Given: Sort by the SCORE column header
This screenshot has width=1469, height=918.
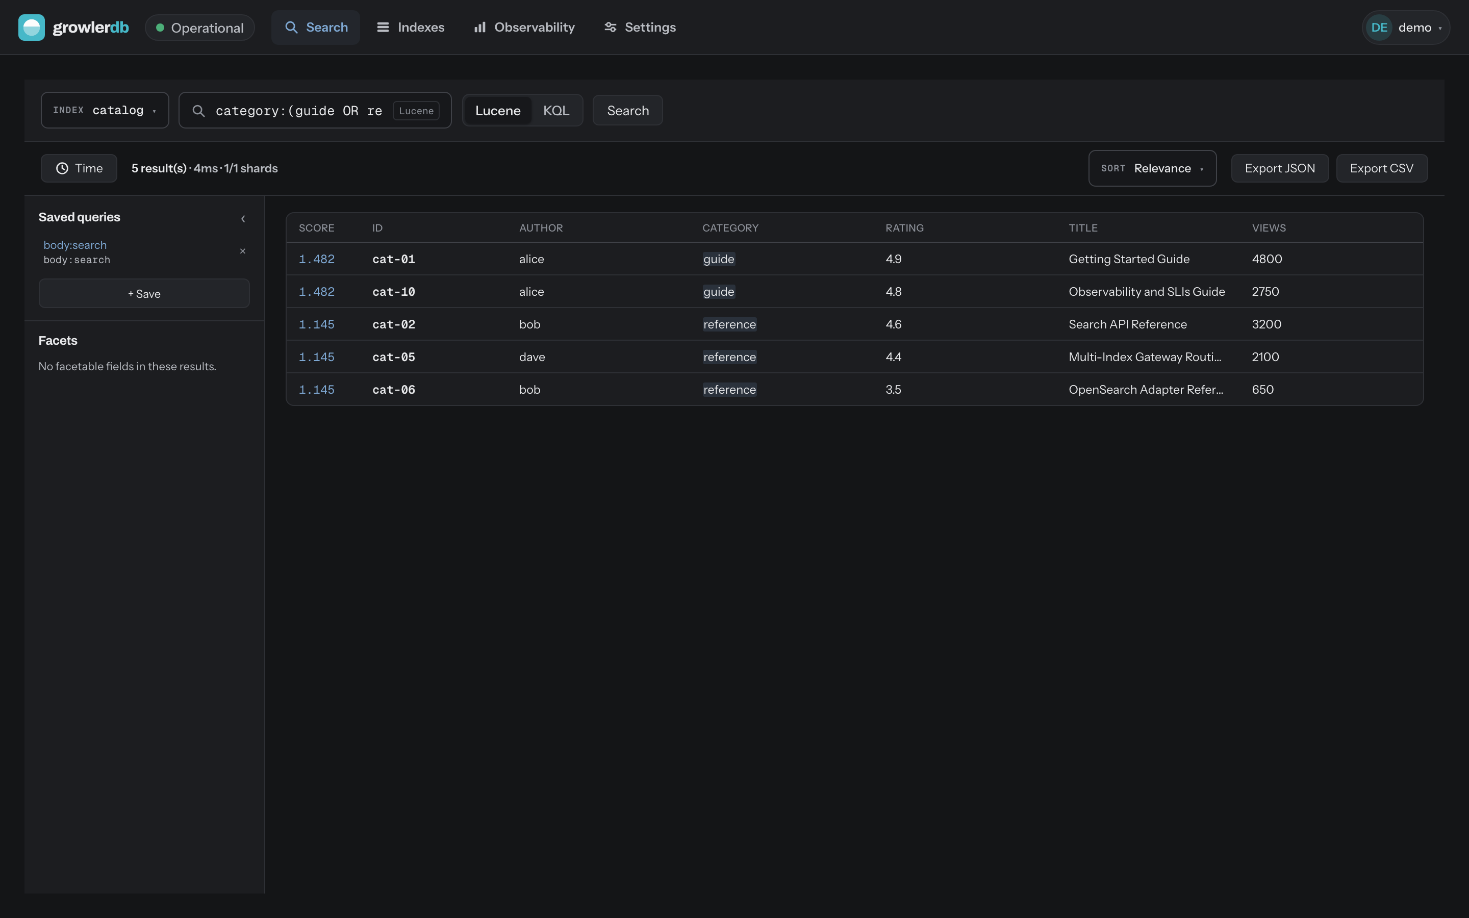Looking at the screenshot, I should pyautogui.click(x=316, y=227).
